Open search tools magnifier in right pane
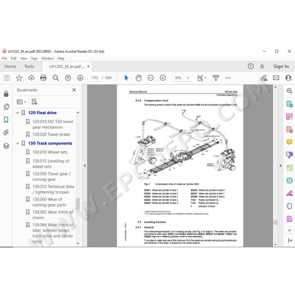This screenshot has width=295, height=295. point(290,91)
